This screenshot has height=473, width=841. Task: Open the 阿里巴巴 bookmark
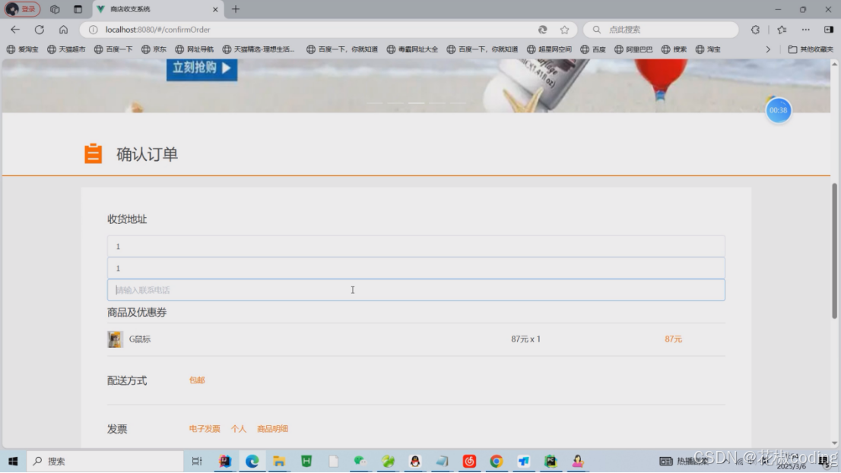click(633, 49)
